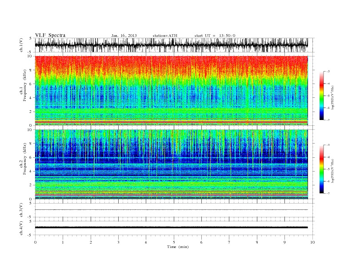The height and width of the screenshot is (272, 352).
Task: Click ch.1 spectrogram "8" kHz tick label
Action: point(31,70)
